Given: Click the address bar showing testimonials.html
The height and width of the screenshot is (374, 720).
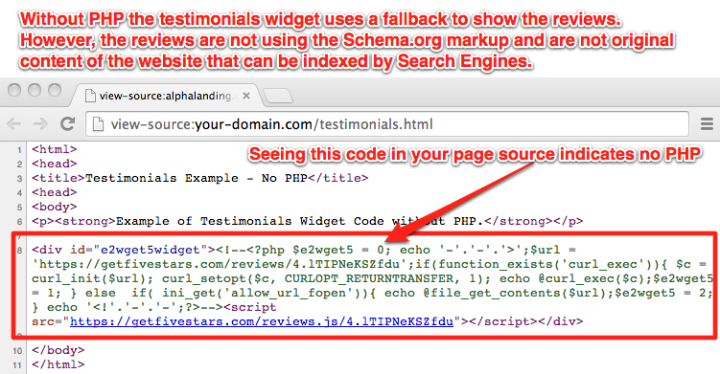Looking at the screenshot, I should click(387, 124).
